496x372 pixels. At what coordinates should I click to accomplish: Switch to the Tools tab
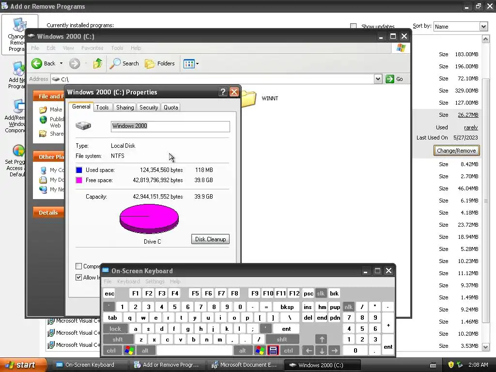pyautogui.click(x=102, y=108)
